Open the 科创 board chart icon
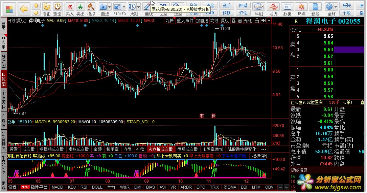This screenshot has width=367, height=193. click(259, 9)
